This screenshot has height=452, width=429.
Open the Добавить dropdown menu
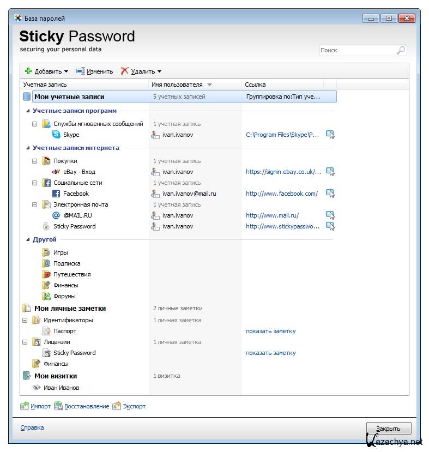click(66, 71)
